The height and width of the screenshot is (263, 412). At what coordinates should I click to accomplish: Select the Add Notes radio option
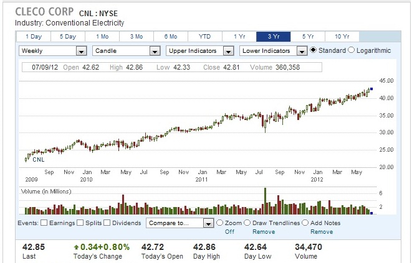305,223
